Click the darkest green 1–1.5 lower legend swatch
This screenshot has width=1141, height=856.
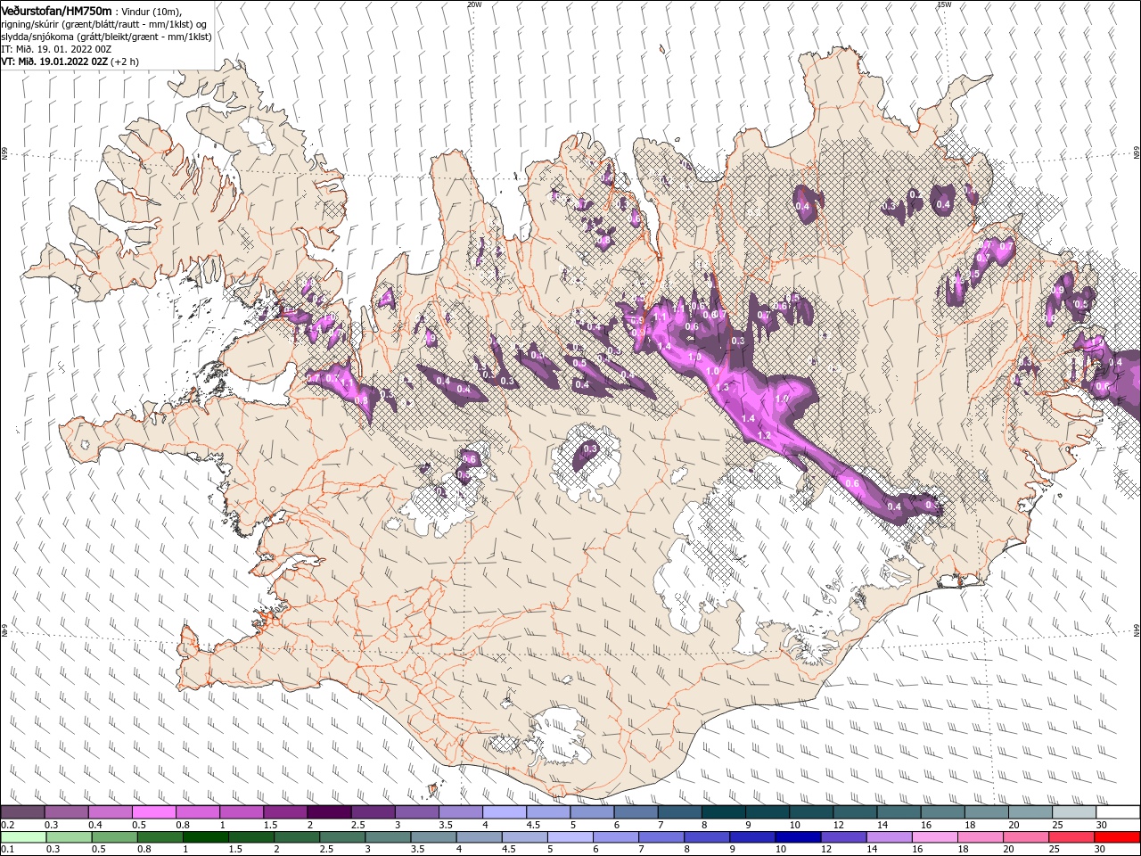coord(205,836)
